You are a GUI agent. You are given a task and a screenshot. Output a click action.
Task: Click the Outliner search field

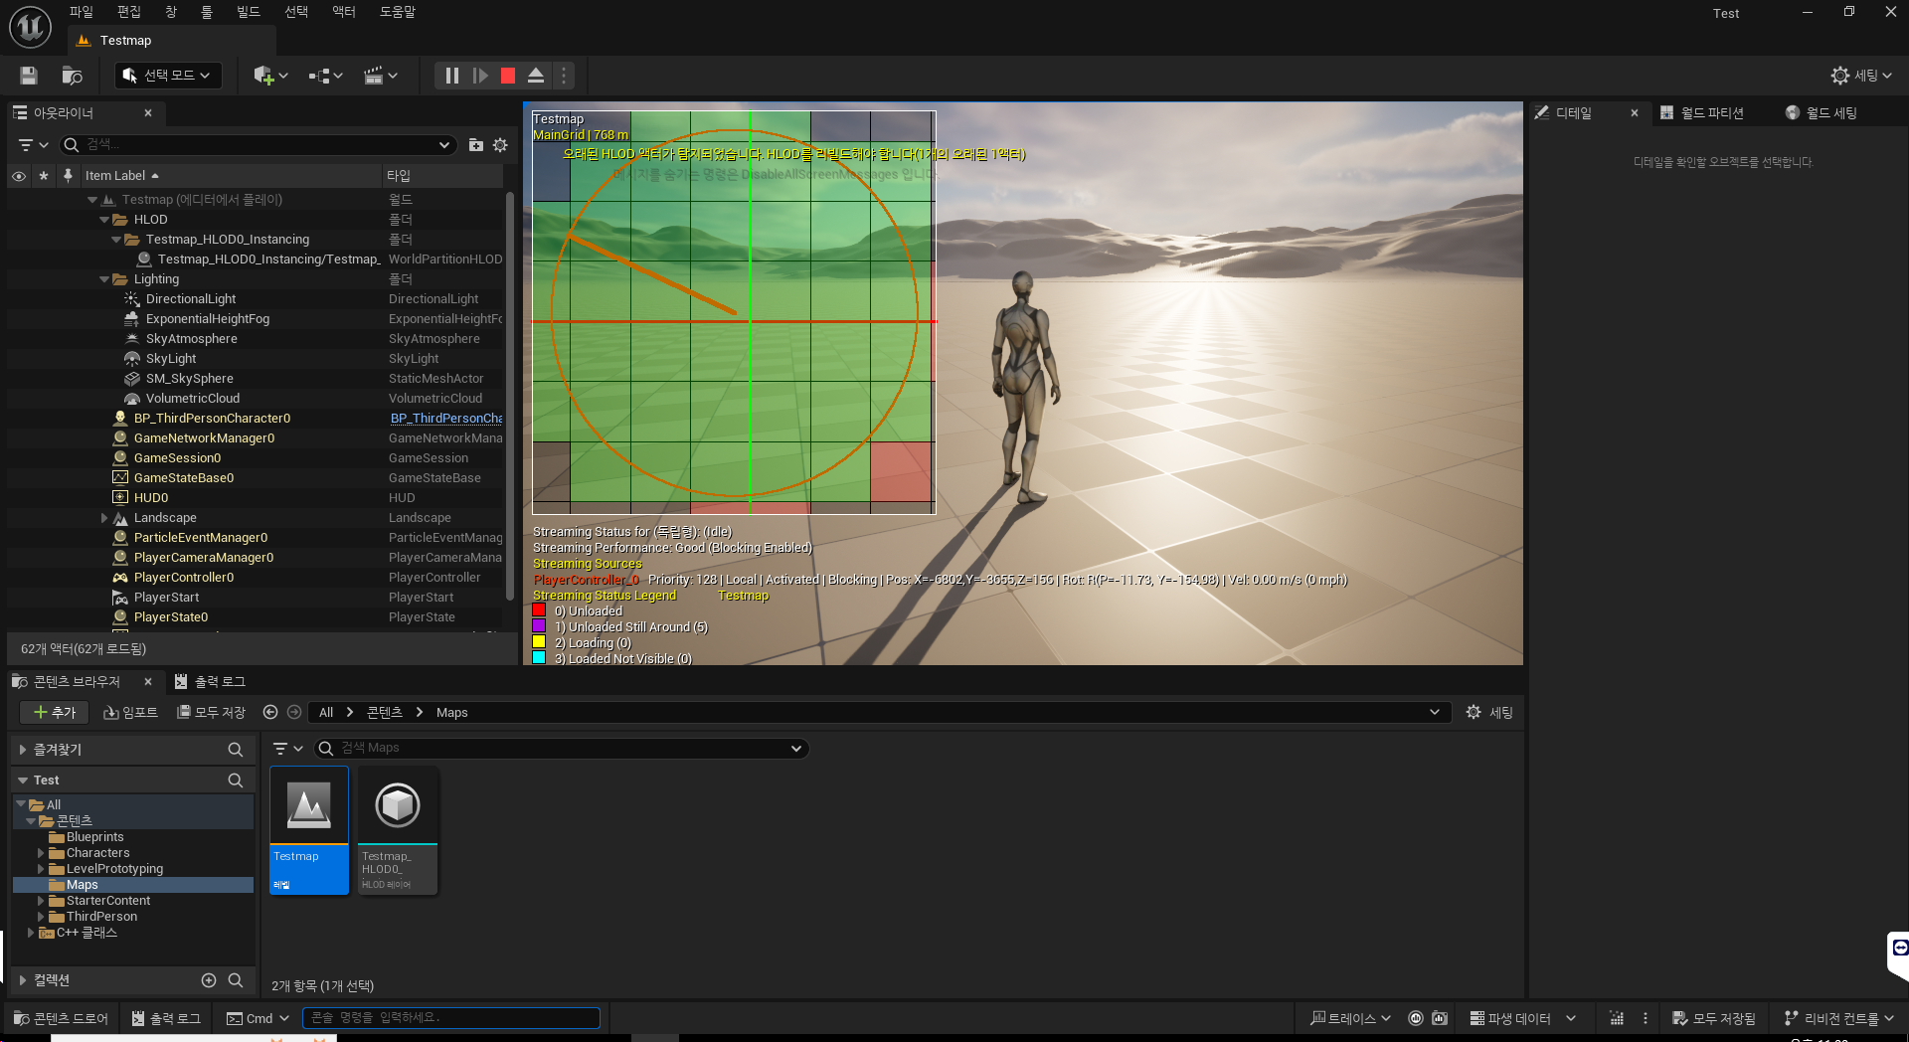(x=259, y=145)
